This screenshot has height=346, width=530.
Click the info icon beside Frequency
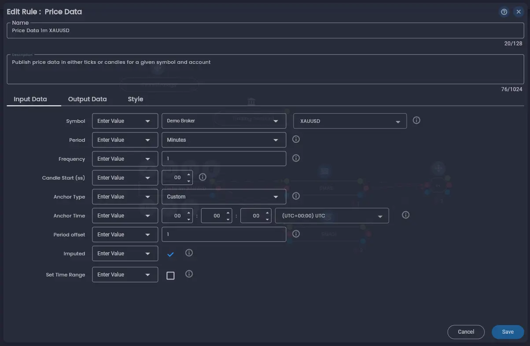tap(296, 158)
